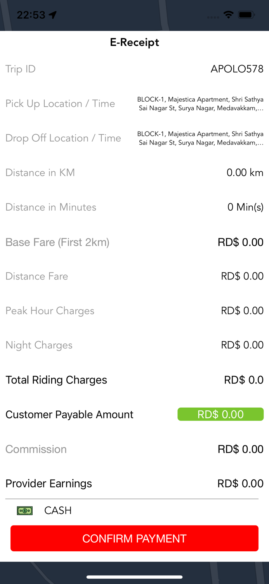The width and height of the screenshot is (269, 584).
Task: Select CASH as the payment method
Action: tap(58, 510)
